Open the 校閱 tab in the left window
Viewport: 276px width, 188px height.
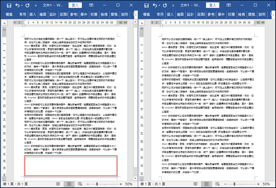[x=94, y=14]
